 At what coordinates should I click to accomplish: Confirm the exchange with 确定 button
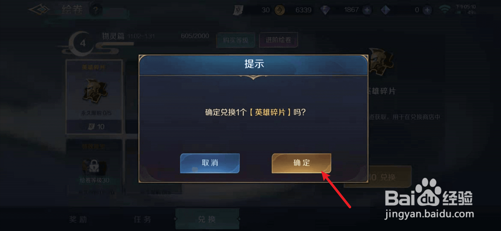301,163
